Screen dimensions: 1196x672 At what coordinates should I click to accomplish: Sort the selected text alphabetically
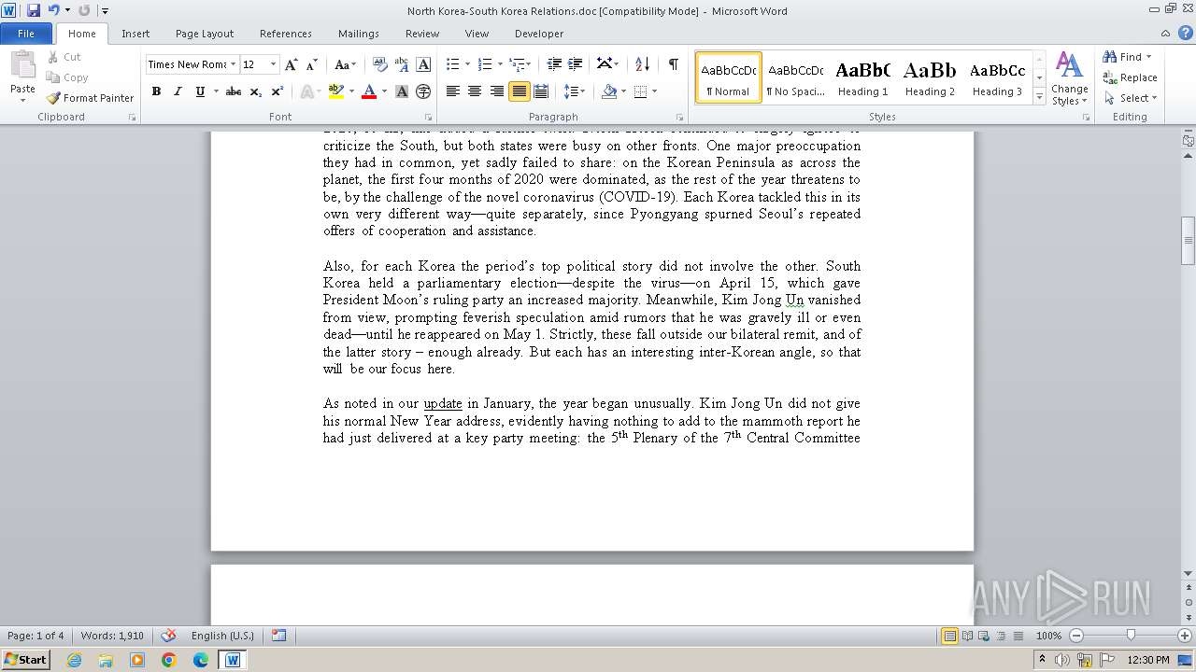coord(642,64)
